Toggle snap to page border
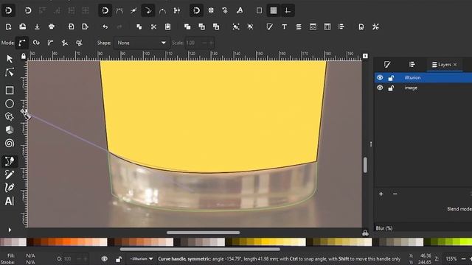Screen dimensions: 472x265 (259, 10)
